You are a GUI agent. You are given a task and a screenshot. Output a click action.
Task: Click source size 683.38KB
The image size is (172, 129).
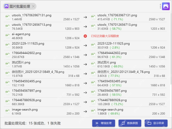click(18, 104)
